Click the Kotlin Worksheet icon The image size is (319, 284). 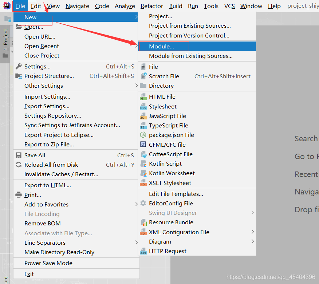coord(143,173)
